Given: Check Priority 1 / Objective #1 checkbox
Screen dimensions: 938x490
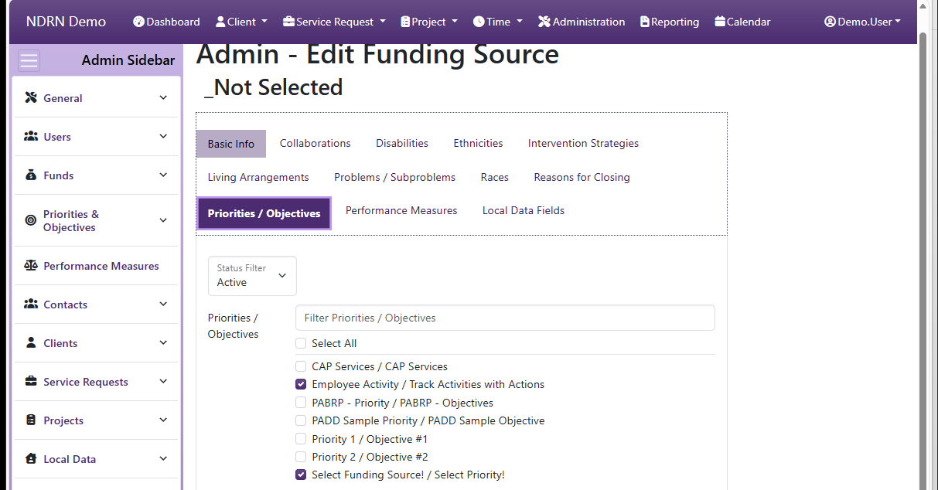Looking at the screenshot, I should tap(301, 439).
